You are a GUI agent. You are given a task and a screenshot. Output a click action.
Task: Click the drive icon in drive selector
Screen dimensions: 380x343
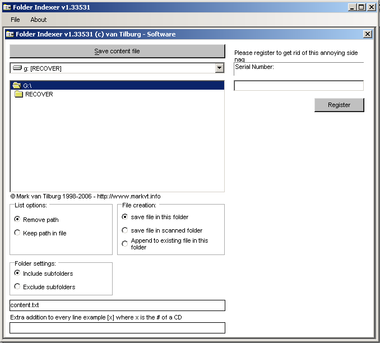[x=17, y=68]
